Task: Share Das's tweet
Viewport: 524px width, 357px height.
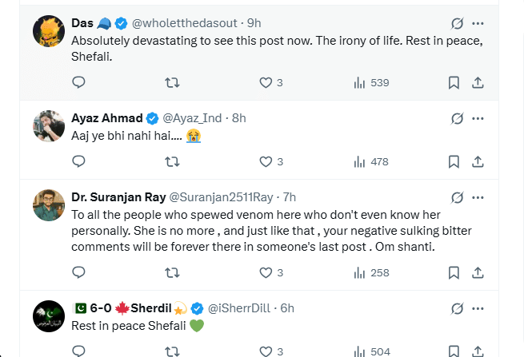Action: 478,82
